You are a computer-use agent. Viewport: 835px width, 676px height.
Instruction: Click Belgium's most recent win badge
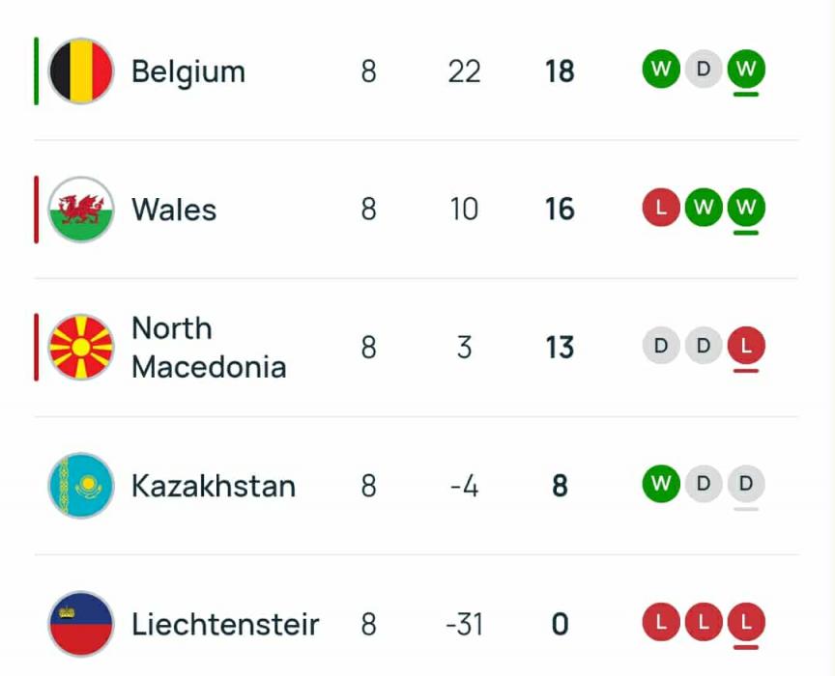[746, 70]
